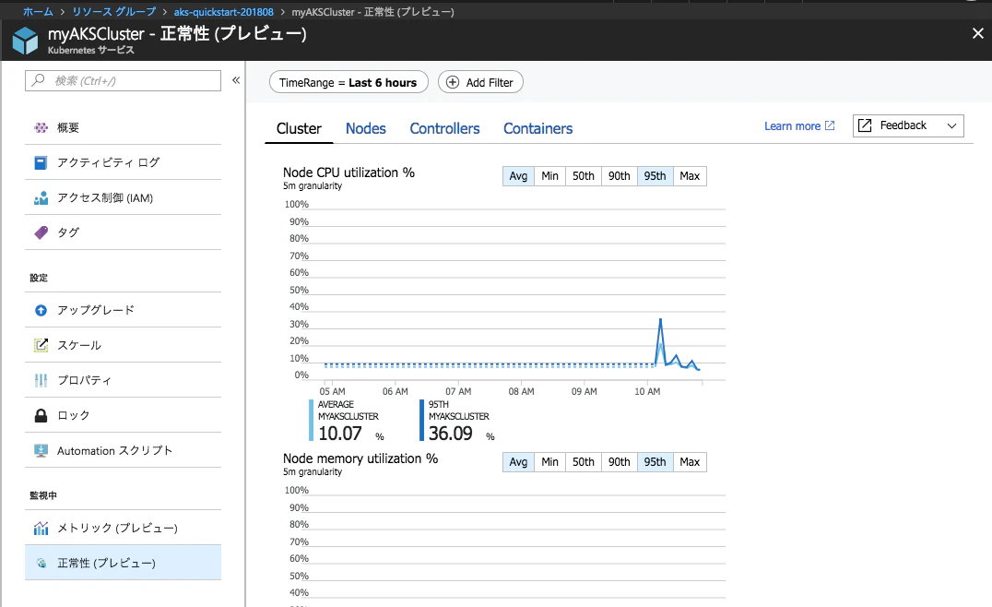Toggle Max for Node memory utilization
The width and height of the screenshot is (992, 607).
pyautogui.click(x=690, y=462)
